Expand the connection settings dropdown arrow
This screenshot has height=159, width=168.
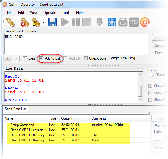[43, 22]
